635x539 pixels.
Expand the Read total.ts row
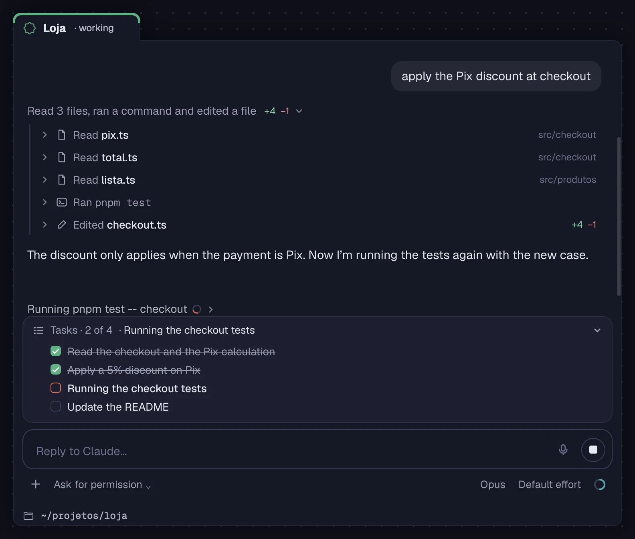44,157
